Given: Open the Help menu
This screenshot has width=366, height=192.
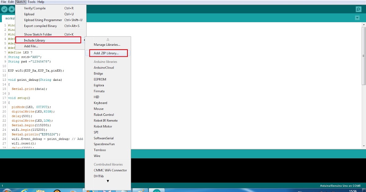Looking at the screenshot, I should coord(41,2).
